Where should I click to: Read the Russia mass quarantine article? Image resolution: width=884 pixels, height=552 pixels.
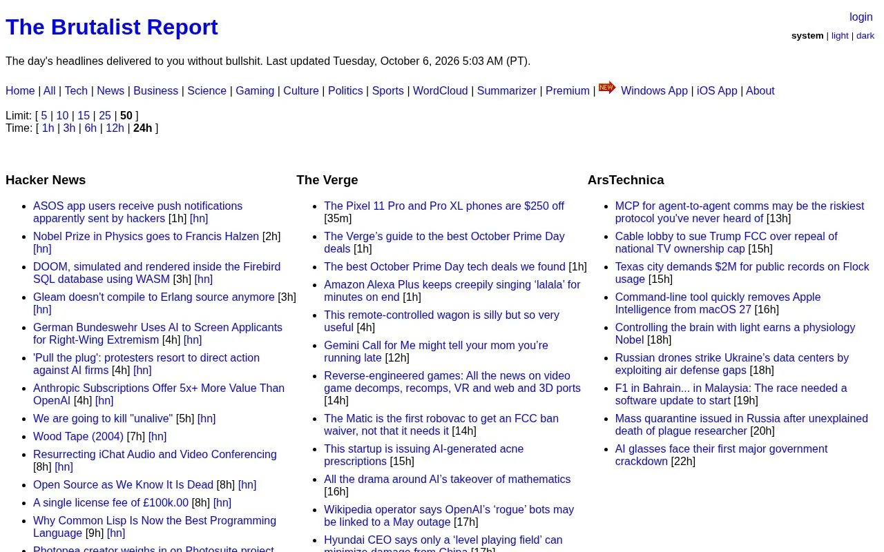click(742, 425)
